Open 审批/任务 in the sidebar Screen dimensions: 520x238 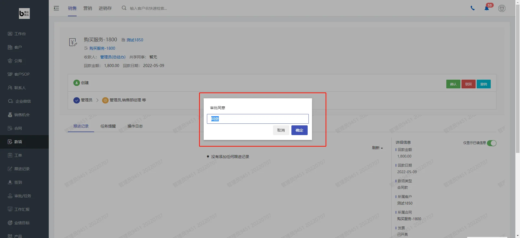coord(24,196)
